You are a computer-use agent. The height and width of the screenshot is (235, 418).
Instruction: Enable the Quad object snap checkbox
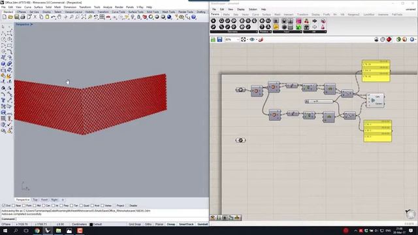click(81, 206)
